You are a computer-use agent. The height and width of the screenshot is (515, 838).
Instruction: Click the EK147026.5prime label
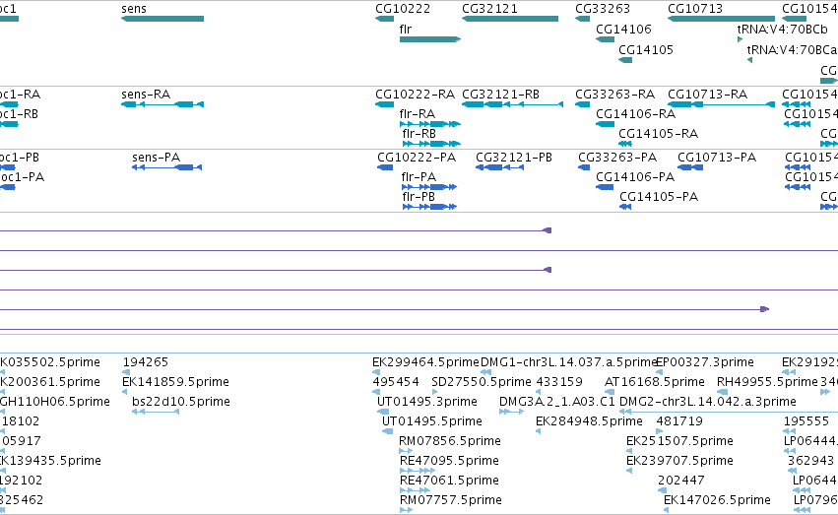pyautogui.click(x=717, y=500)
